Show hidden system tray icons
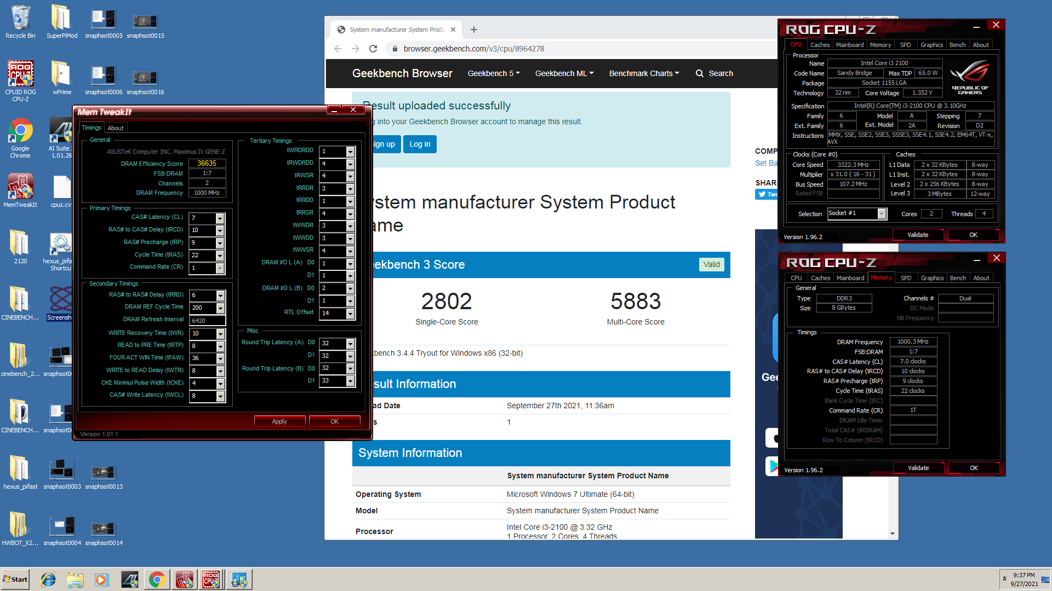The width and height of the screenshot is (1052, 591). pos(1004,578)
